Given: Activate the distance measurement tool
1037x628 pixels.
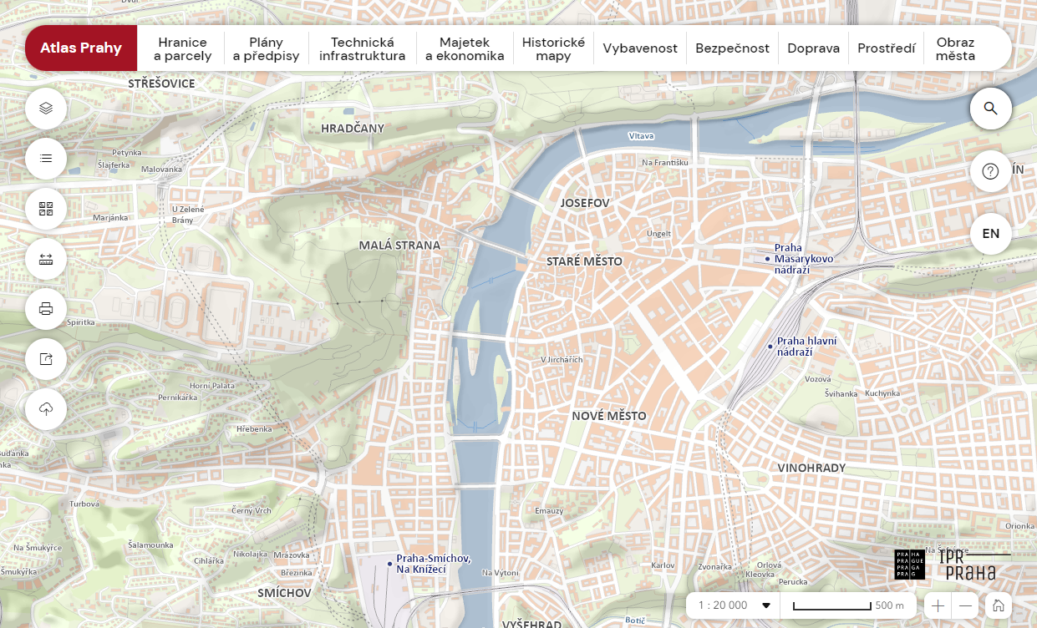Looking at the screenshot, I should 46,259.
